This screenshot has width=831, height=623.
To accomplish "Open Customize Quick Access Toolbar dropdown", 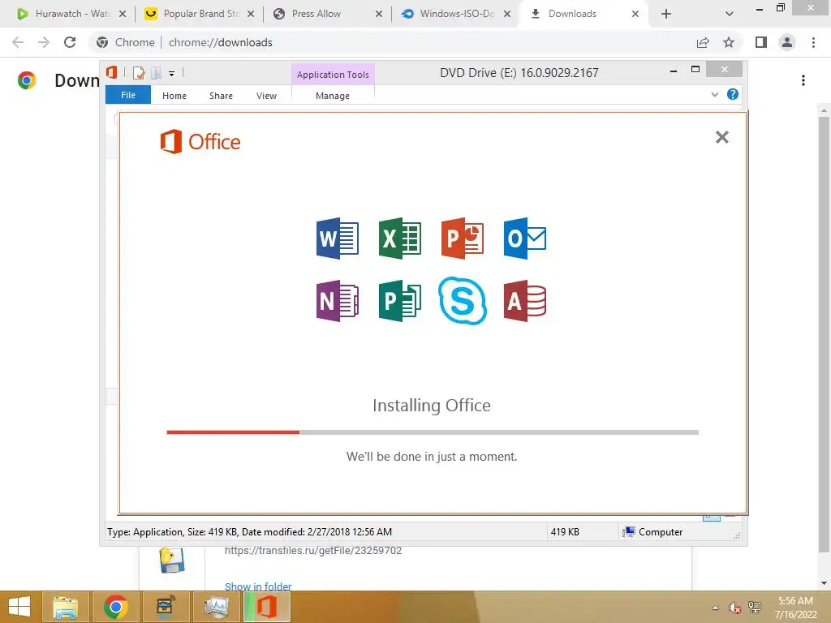I will (172, 74).
